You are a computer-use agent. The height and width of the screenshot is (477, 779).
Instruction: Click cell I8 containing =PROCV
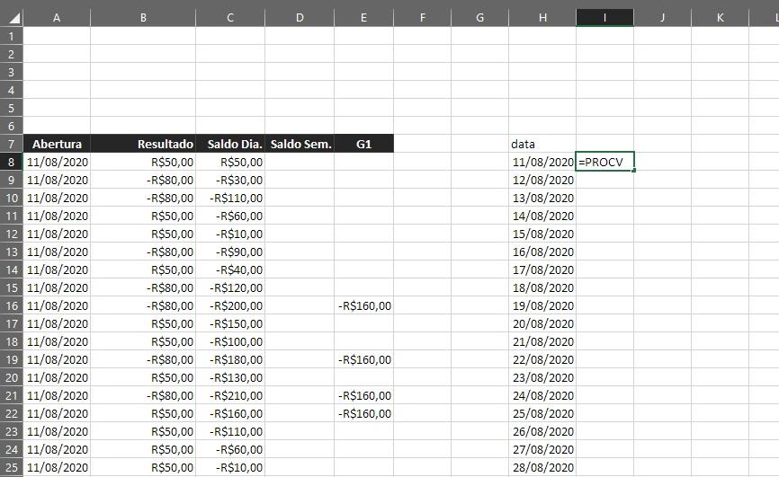point(604,162)
